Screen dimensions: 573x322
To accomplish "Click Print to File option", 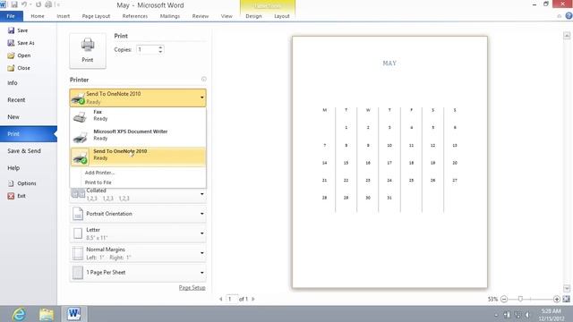I will tap(98, 182).
